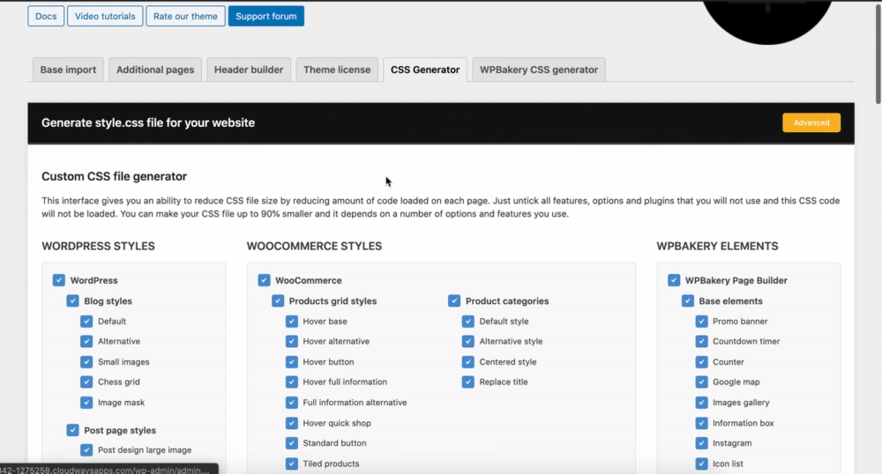Disable the Standard button checkbox
Screen dimensions: 882x474
pyautogui.click(x=291, y=443)
